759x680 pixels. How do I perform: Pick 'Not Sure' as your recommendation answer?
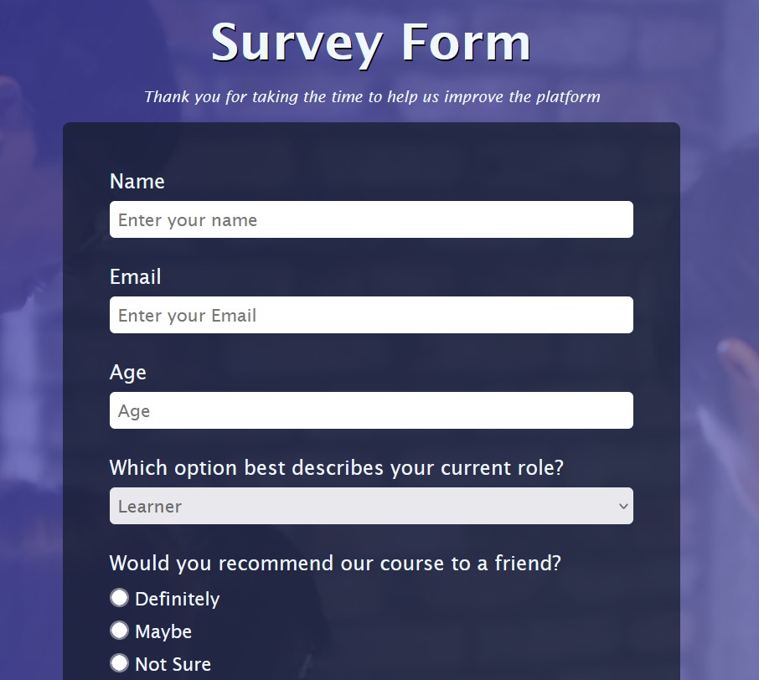tap(120, 662)
